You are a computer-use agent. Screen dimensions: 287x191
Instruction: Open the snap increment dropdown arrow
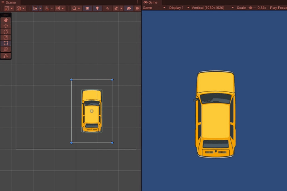click(x=63, y=8)
